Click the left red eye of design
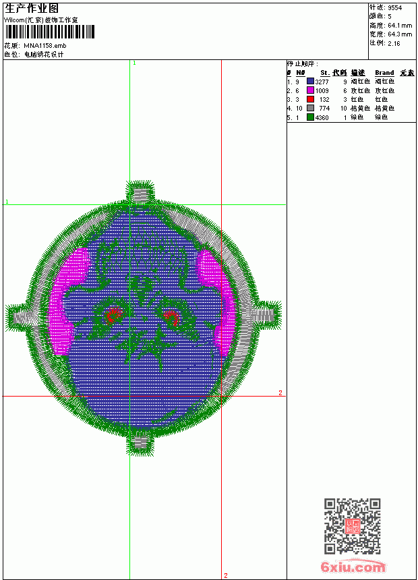 pyautogui.click(x=113, y=316)
